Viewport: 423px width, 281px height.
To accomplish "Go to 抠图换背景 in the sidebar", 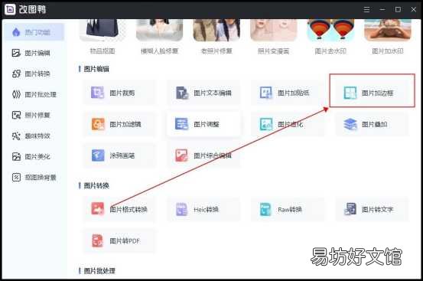I will click(x=34, y=178).
